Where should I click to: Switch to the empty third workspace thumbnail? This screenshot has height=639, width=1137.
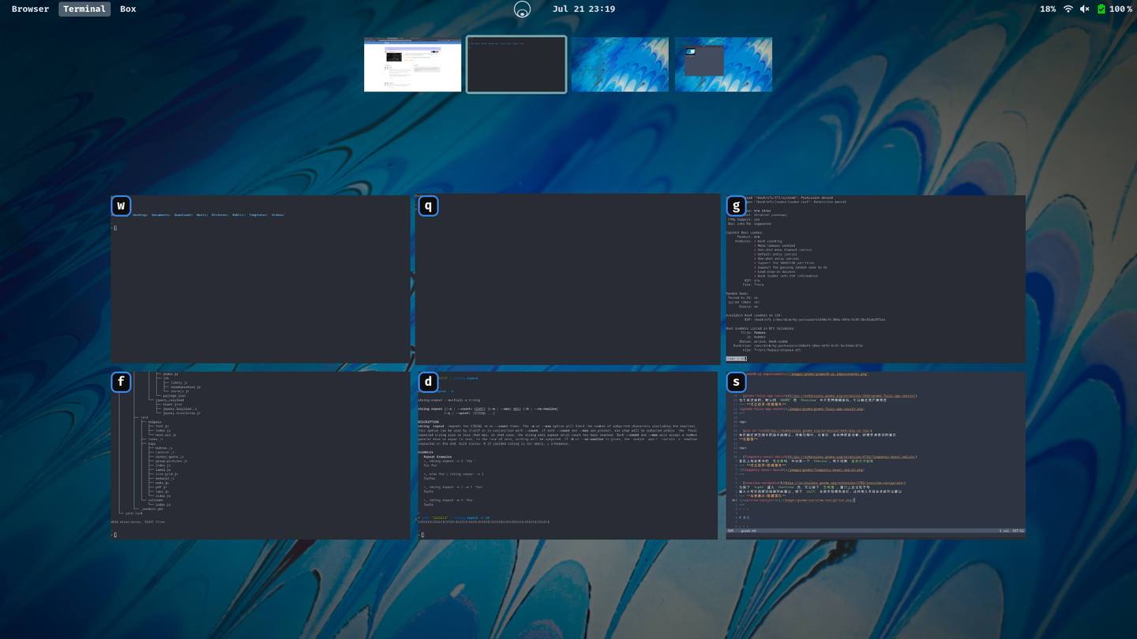620,64
